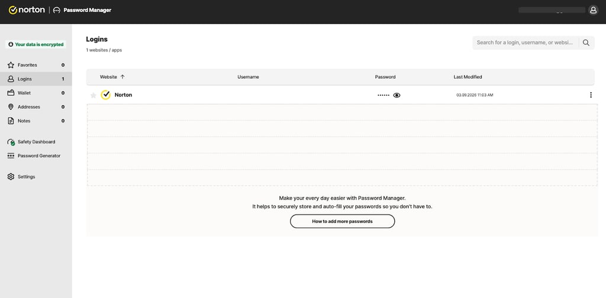Click the redacted account name in header
The height and width of the screenshot is (298, 606).
[552, 10]
